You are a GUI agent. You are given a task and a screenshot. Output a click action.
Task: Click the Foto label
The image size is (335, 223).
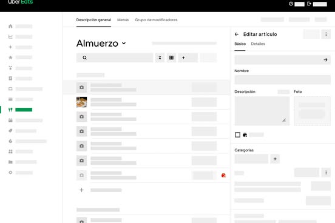pyautogui.click(x=298, y=92)
